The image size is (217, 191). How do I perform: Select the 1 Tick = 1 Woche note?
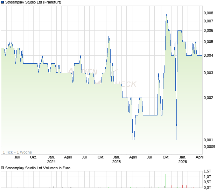click(17, 152)
